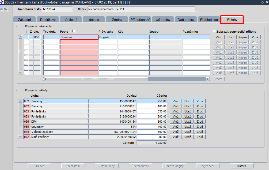Click left arrow of horizontal documents scrollbar
The image size is (269, 170).
pyautogui.click(x=45, y=79)
